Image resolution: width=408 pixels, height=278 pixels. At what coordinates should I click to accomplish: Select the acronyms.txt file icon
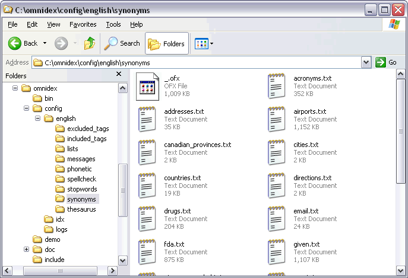coord(276,86)
